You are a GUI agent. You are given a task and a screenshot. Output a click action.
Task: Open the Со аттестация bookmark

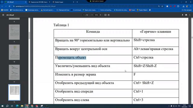point(76,10)
